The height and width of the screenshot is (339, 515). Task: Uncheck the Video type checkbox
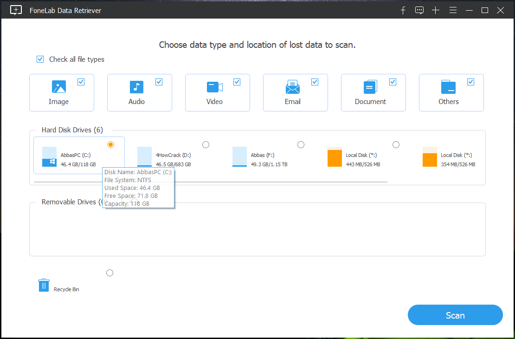(237, 82)
